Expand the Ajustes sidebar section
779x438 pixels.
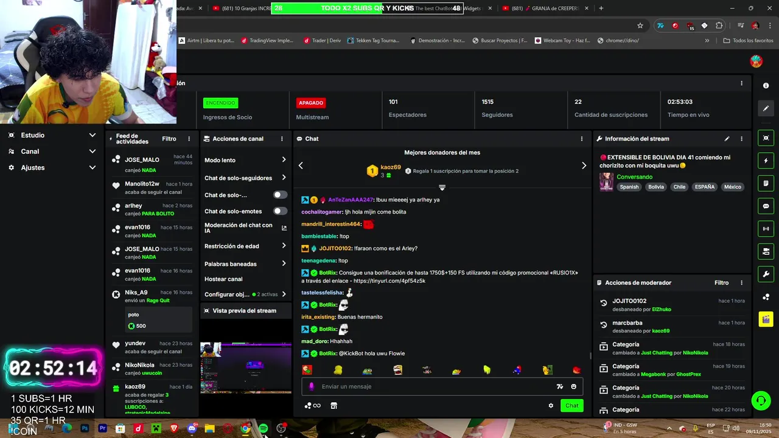(52, 167)
